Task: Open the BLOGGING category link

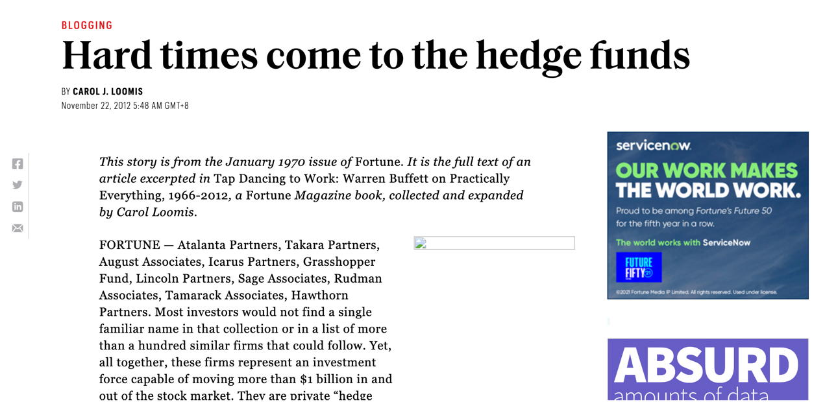Action: [x=87, y=25]
